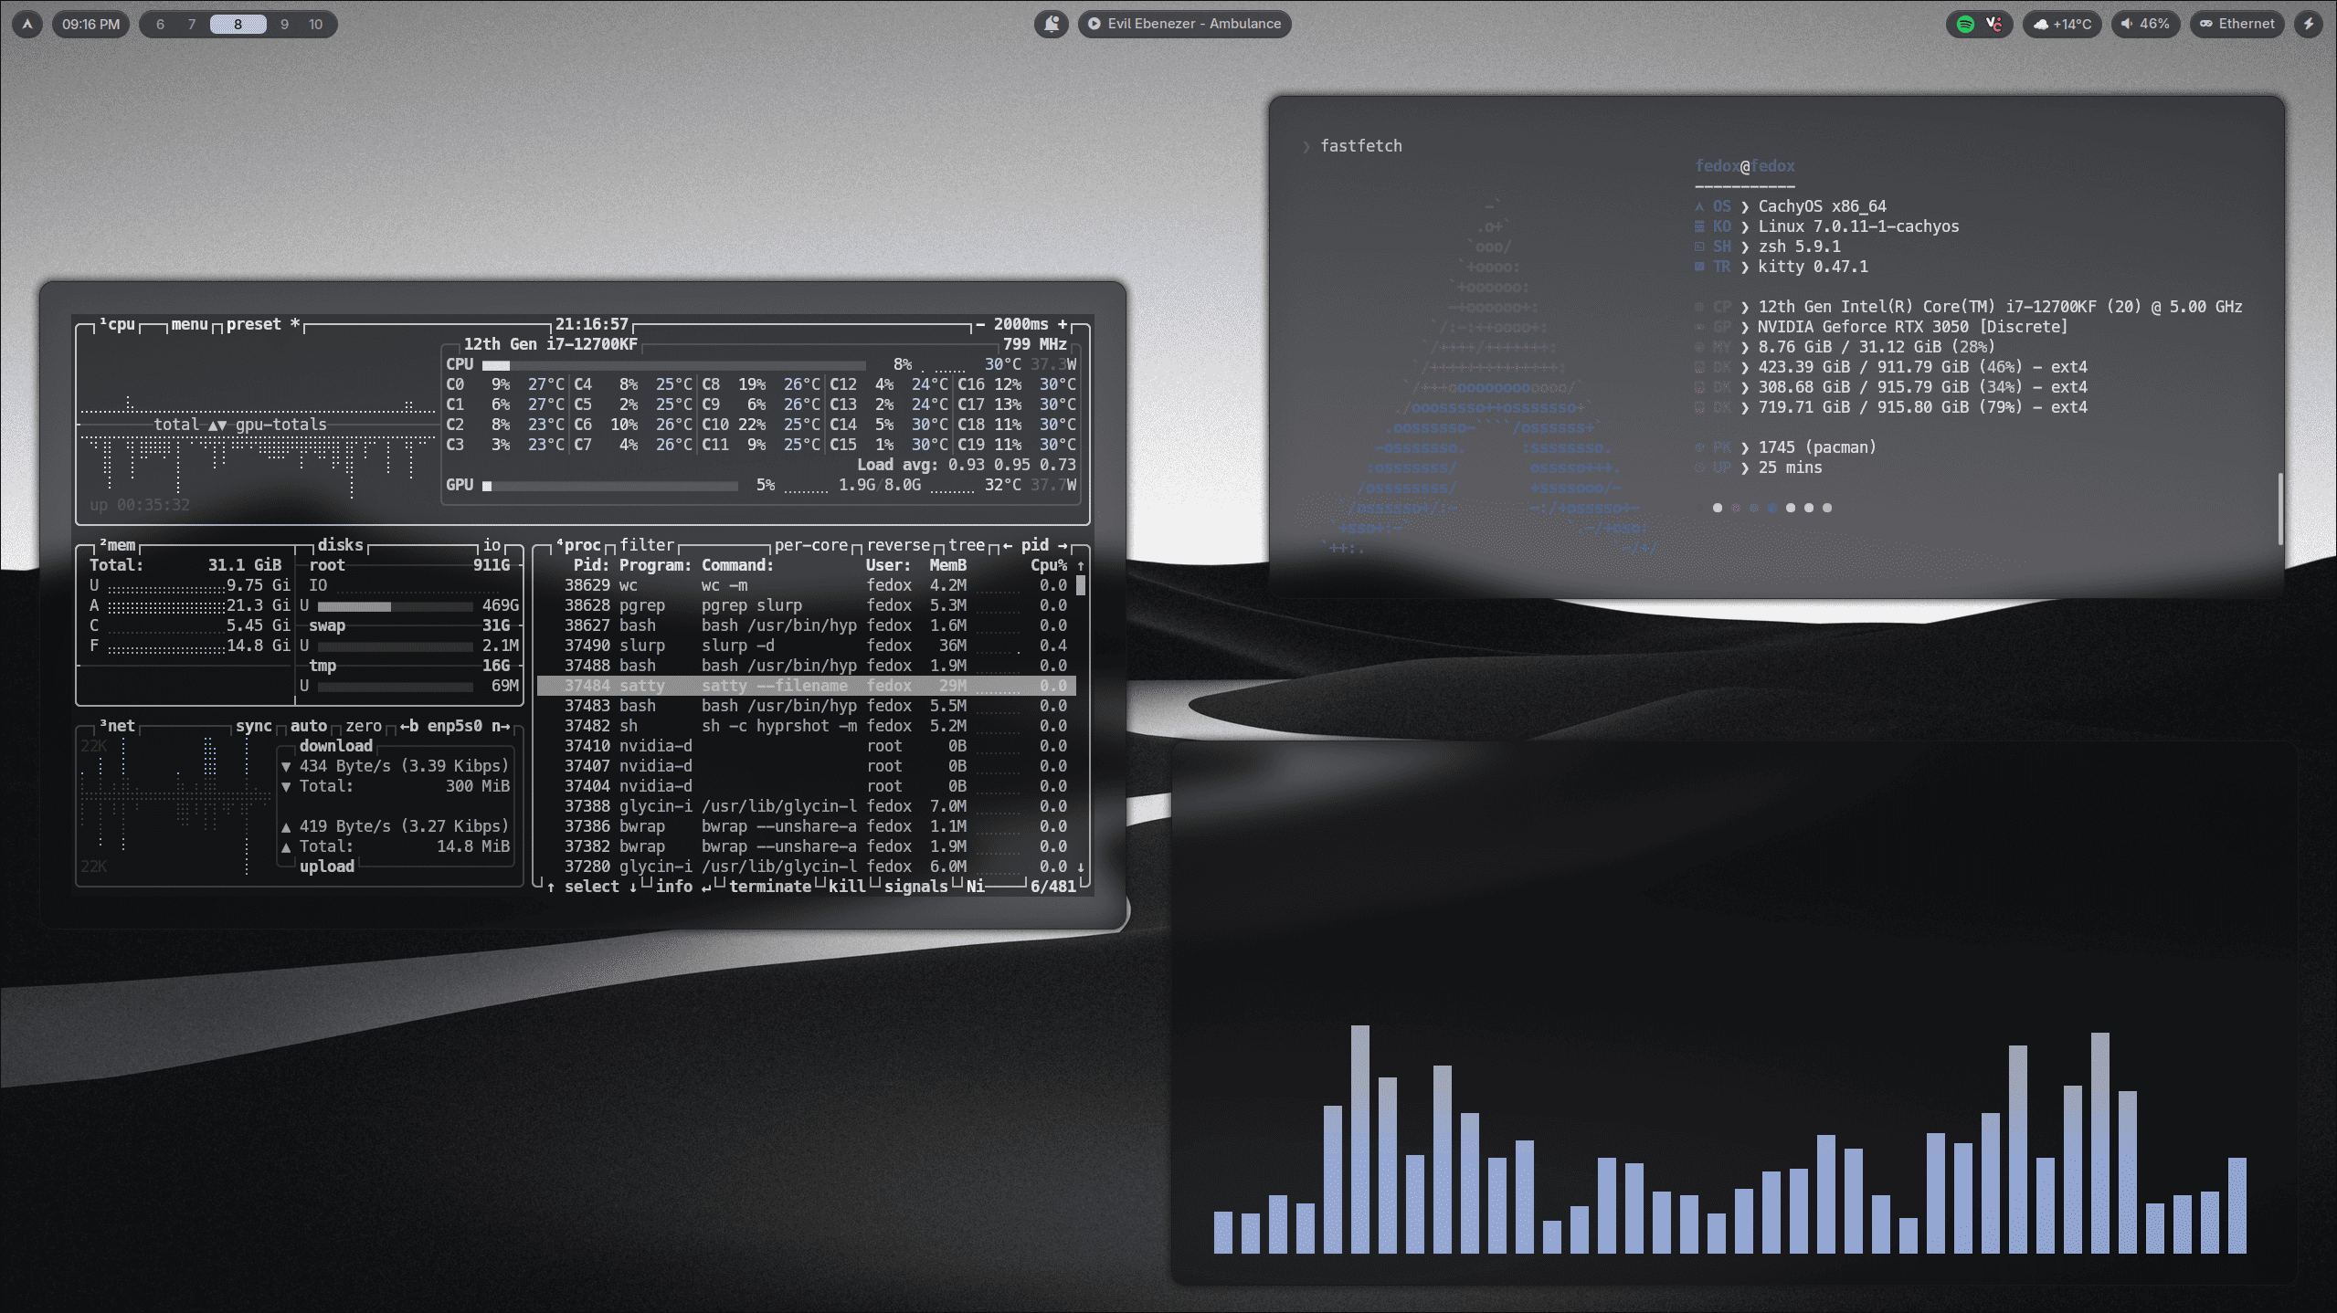
Task: Toggle reverse sorting in proc panel
Action: click(898, 545)
